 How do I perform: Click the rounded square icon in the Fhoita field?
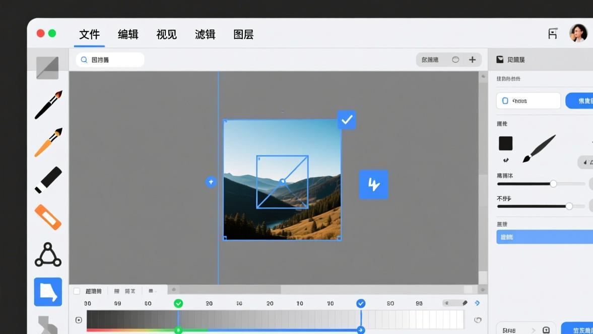click(x=505, y=101)
